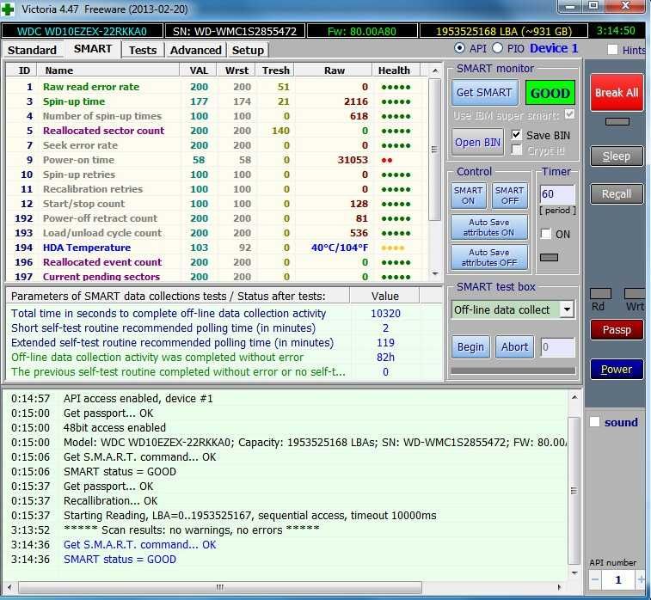Click the log scroll right arrow

point(559,587)
